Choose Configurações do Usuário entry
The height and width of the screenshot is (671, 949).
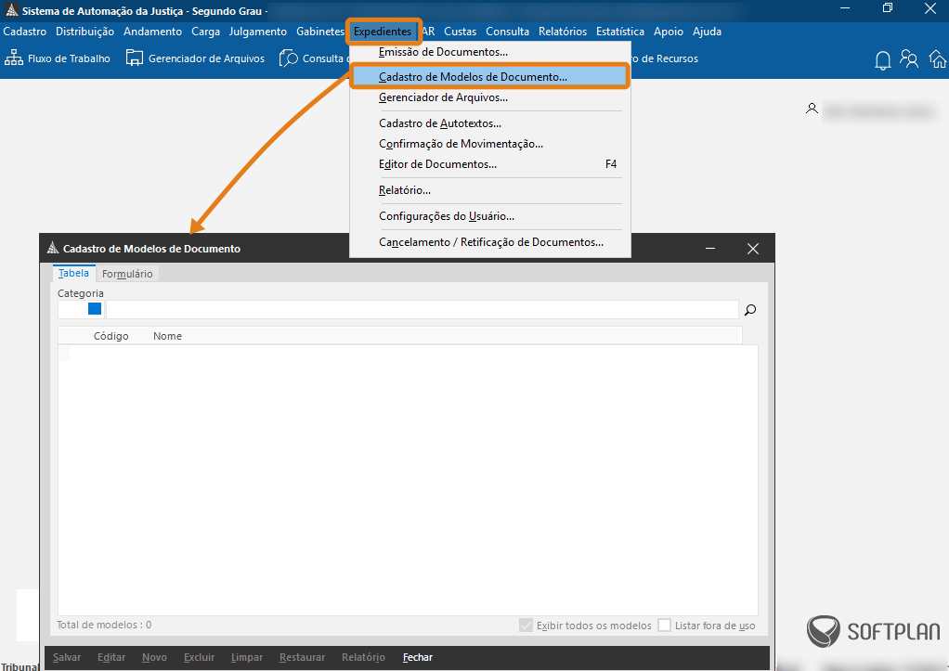[490, 216]
